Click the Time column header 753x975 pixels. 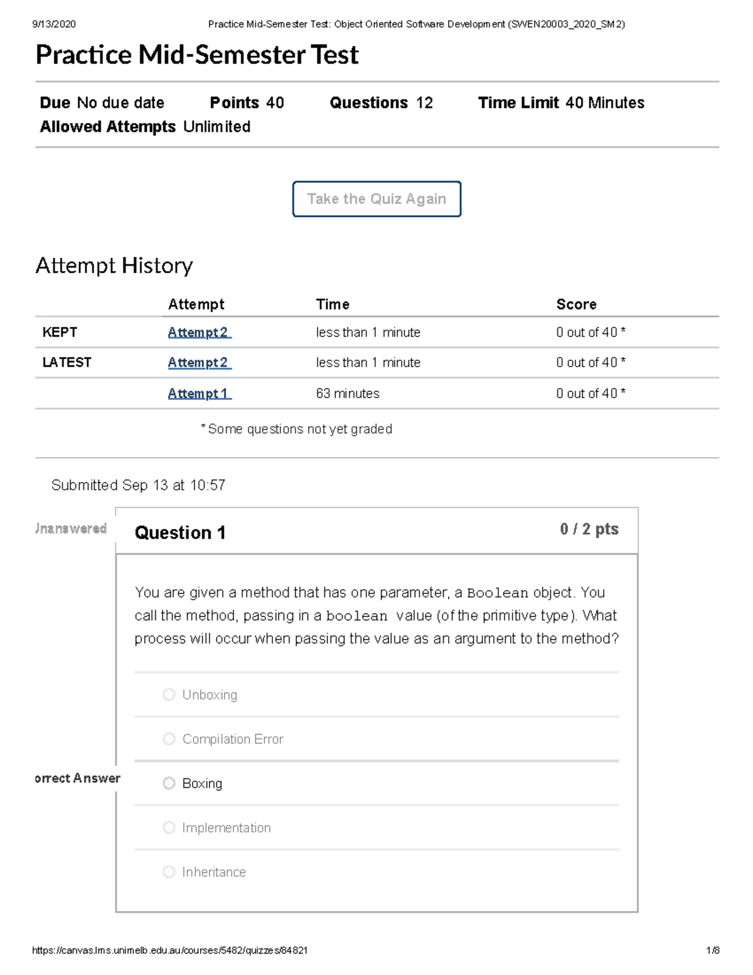pos(333,304)
